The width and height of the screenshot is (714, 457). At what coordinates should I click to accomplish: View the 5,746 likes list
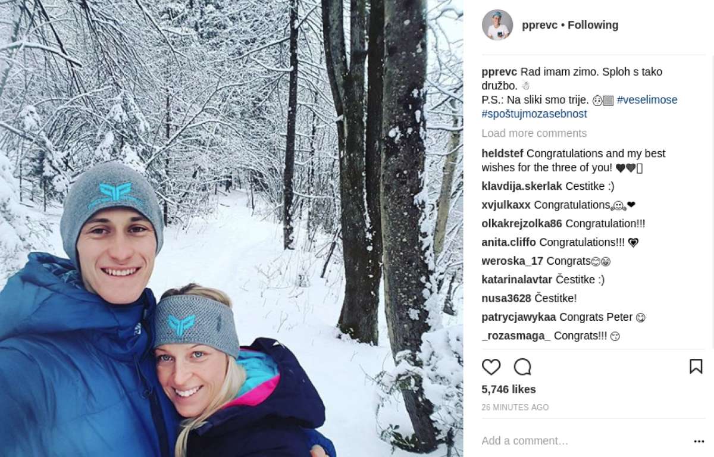pos(509,389)
